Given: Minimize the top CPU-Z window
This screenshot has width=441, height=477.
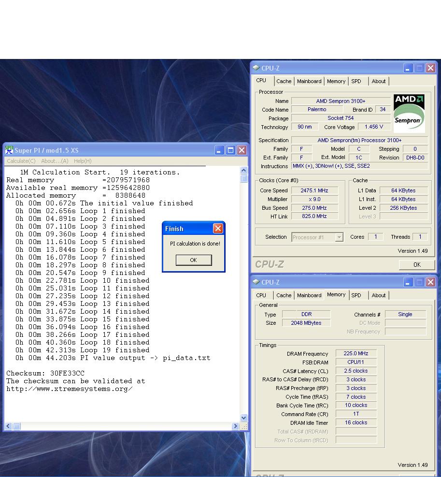Looking at the screenshot, I should (x=408, y=68).
